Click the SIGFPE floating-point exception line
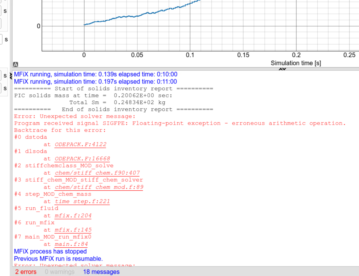Screen dimensions: 359x276 pyautogui.click(x=180, y=123)
